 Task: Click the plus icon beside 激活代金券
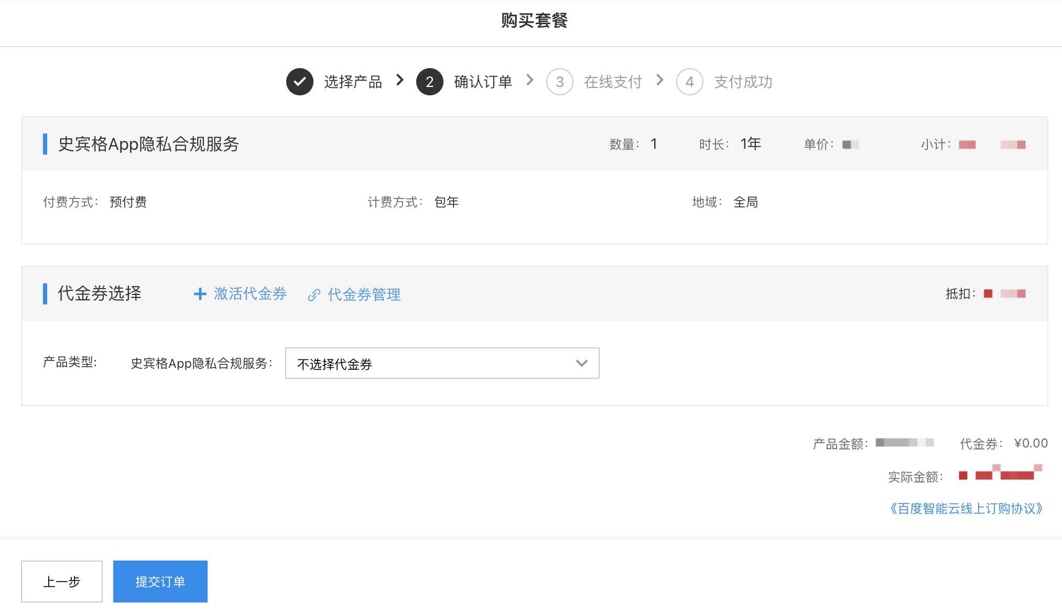pyautogui.click(x=200, y=294)
